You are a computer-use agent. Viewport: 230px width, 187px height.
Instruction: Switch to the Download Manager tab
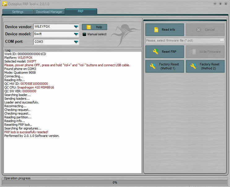pyautogui.click(x=49, y=12)
